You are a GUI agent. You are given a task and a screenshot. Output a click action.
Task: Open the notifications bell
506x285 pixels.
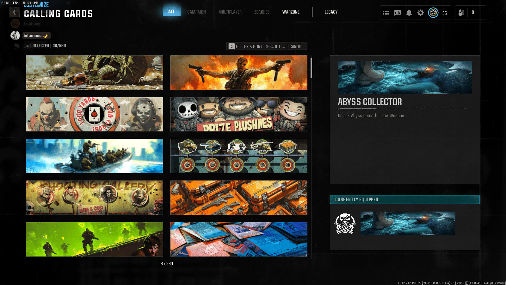coord(409,13)
